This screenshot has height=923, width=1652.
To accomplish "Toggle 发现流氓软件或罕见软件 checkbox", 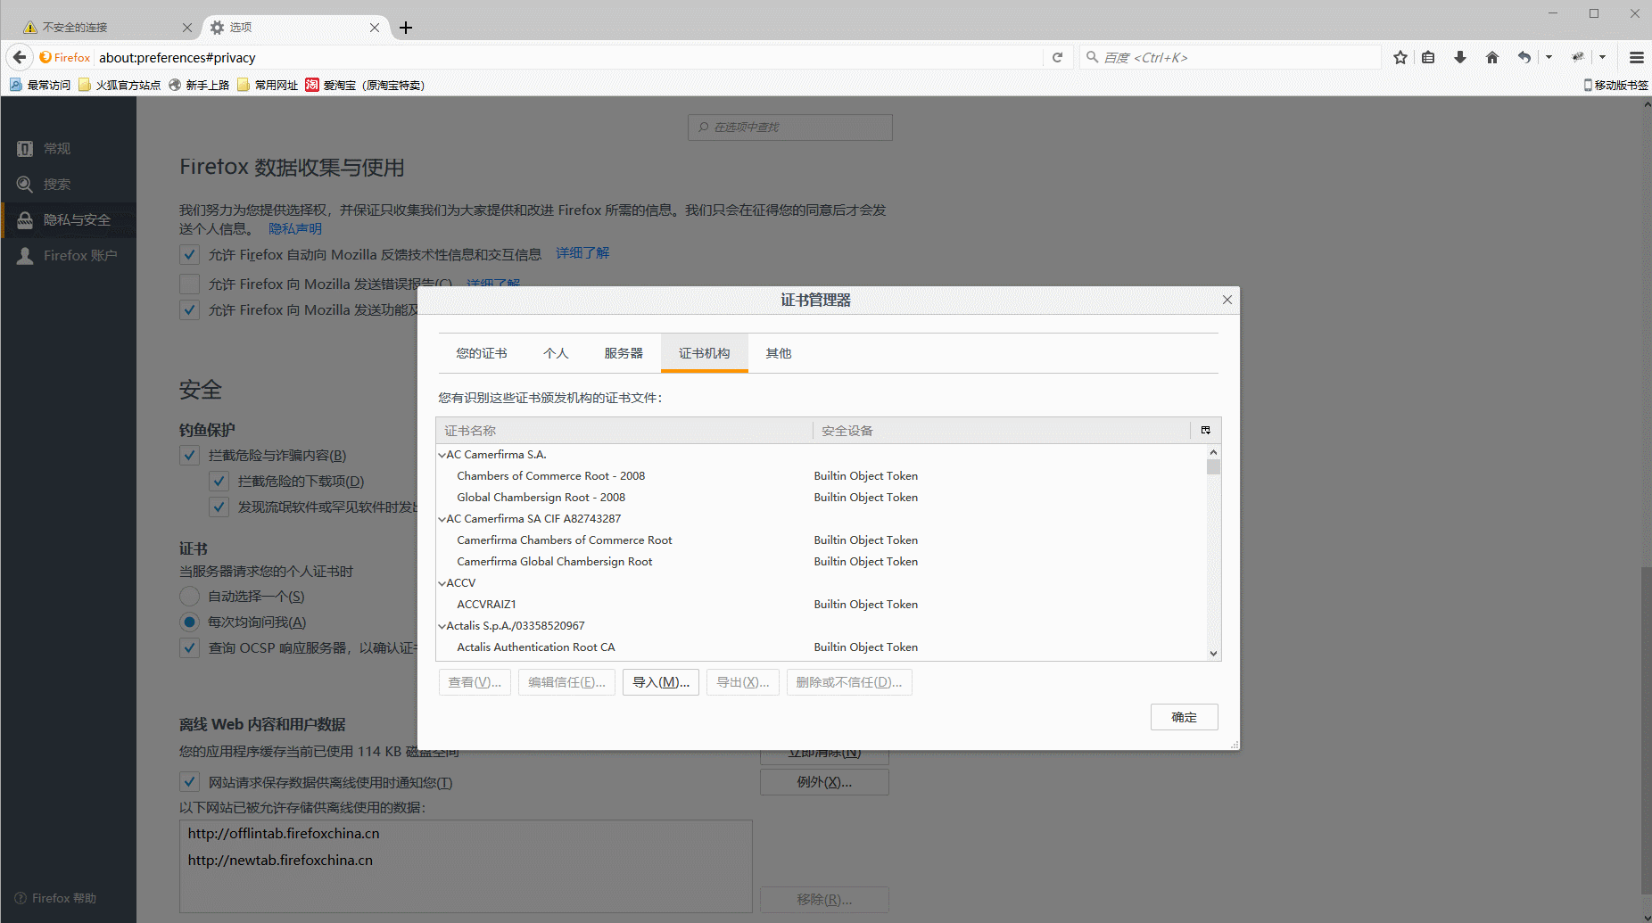I will click(219, 507).
